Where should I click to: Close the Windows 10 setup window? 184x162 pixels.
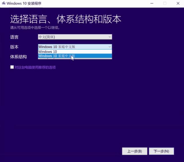pos(178,3)
